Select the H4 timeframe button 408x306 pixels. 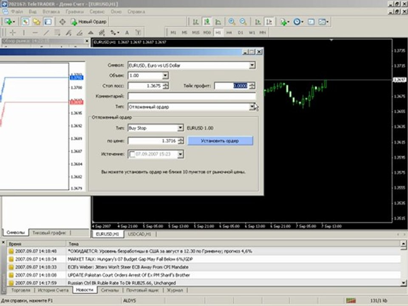(x=229, y=32)
